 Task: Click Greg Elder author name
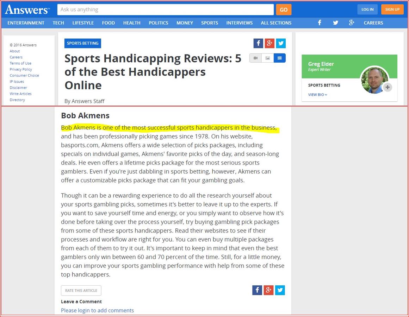pos(321,64)
